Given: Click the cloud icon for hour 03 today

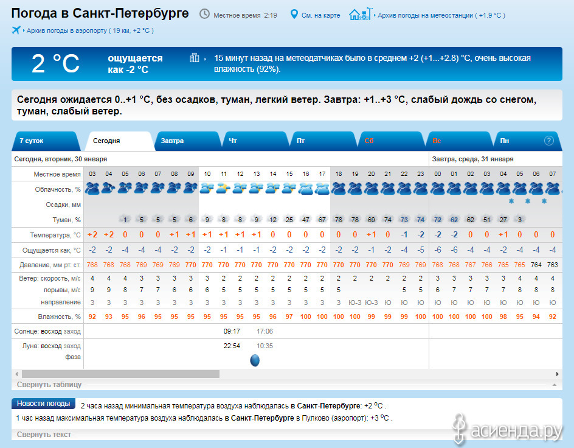Looking at the screenshot, I should [92, 189].
